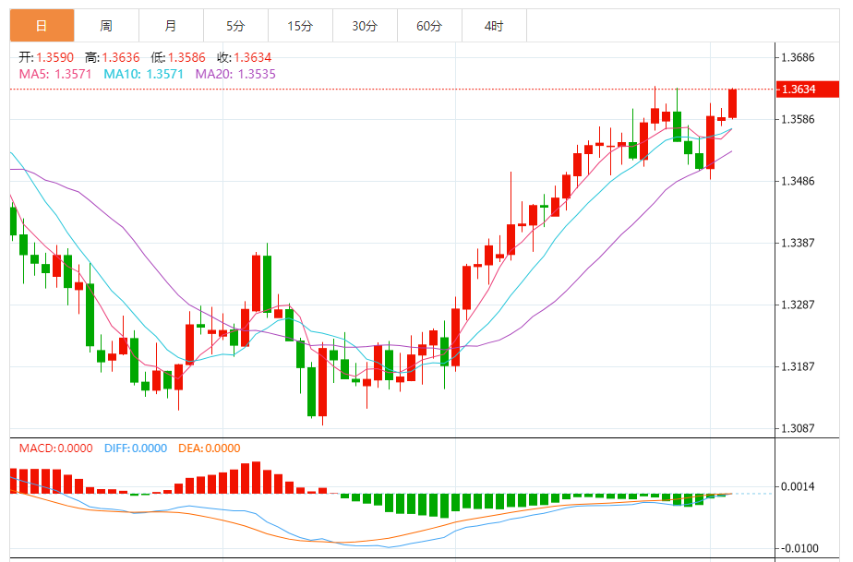
Task: Select the 日 daily chart tab
Action: (x=42, y=26)
